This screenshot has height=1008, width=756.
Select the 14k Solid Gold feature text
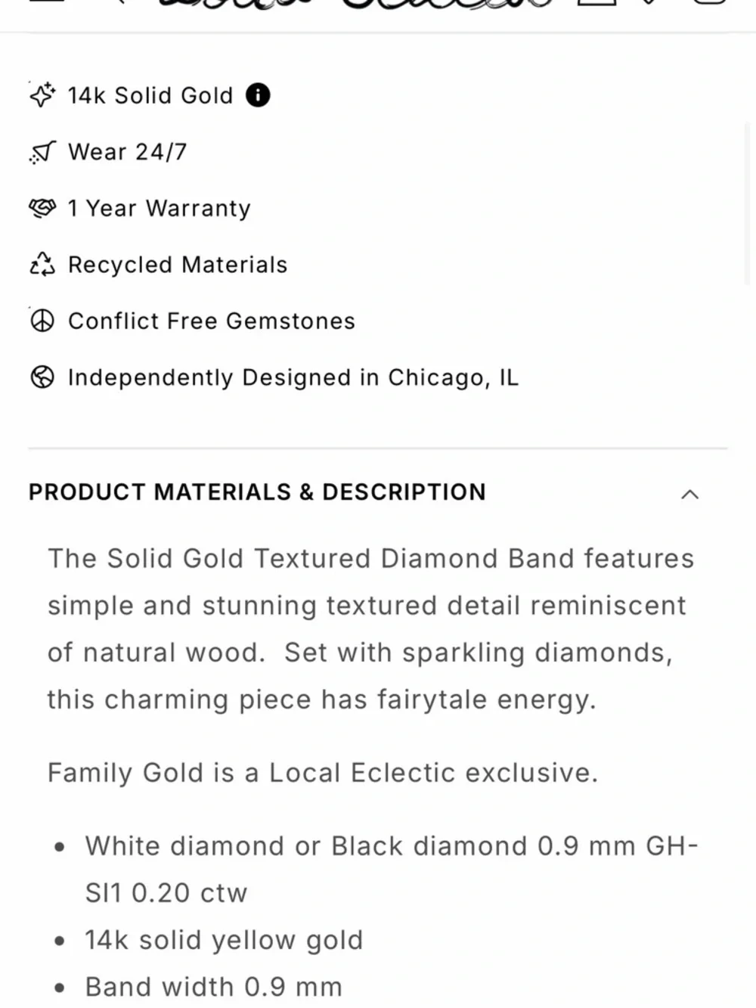pyautogui.click(x=150, y=96)
